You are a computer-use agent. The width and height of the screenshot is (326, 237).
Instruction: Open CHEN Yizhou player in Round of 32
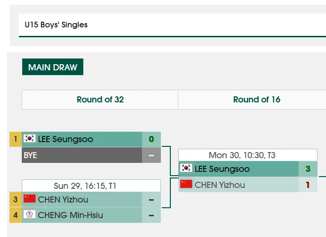click(x=63, y=199)
